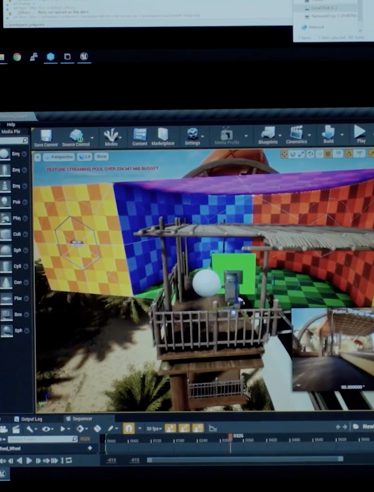Expand the Blueprints dropdown arrow
The height and width of the screenshot is (492, 374).
(x=280, y=135)
